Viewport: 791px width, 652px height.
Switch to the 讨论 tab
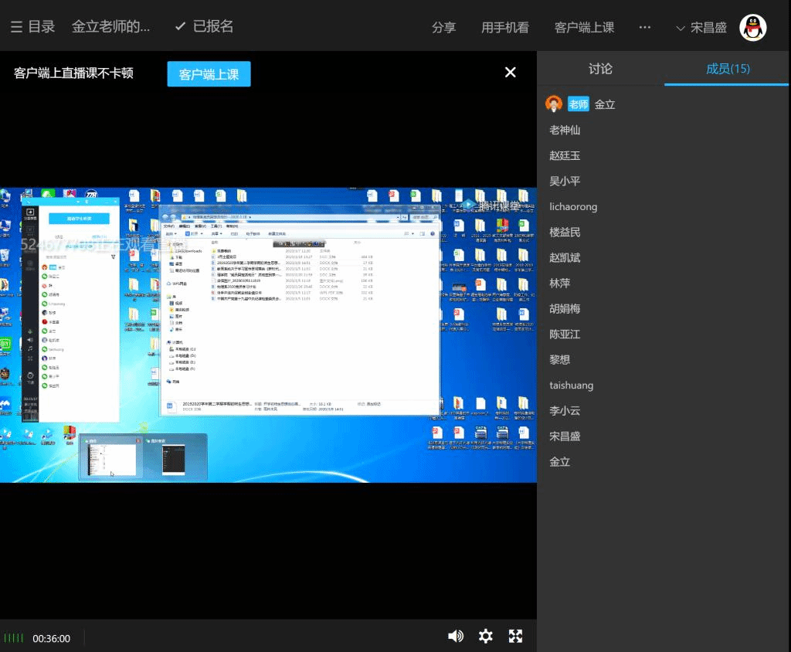[x=600, y=69]
